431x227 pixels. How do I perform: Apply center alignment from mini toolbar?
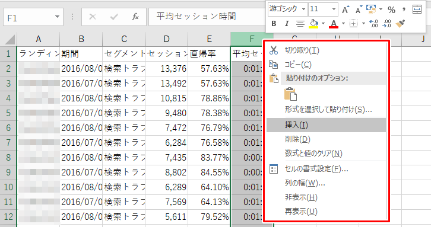[300, 24]
